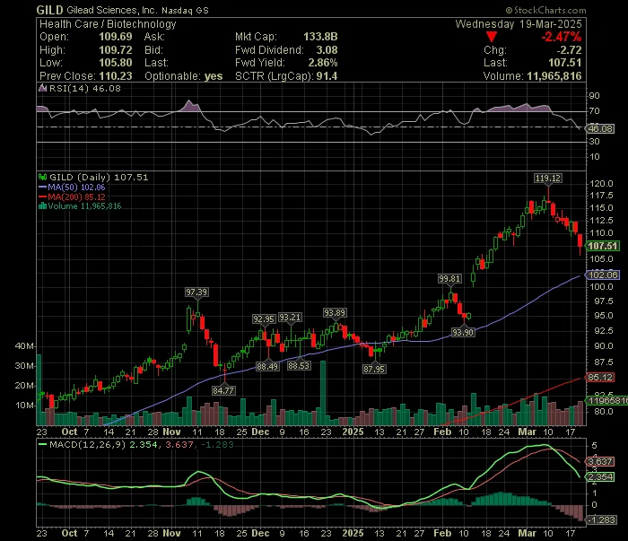Click the GILD (Daily) 107.51 legend
Viewport: 628px width, 541px height.
pyautogui.click(x=99, y=177)
